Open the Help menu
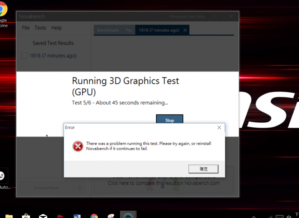The image size is (299, 218). (x=56, y=28)
